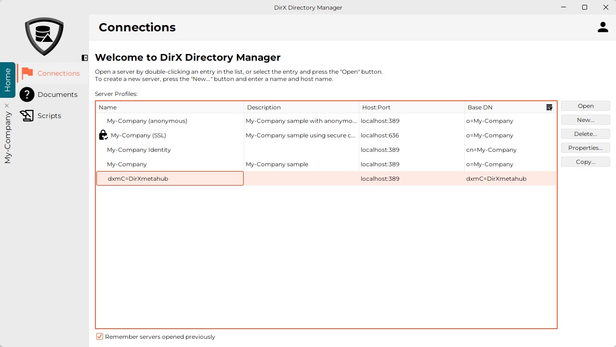Screen dimensions: 616x347
Task: Close the My-Company tab
Action: 7,106
